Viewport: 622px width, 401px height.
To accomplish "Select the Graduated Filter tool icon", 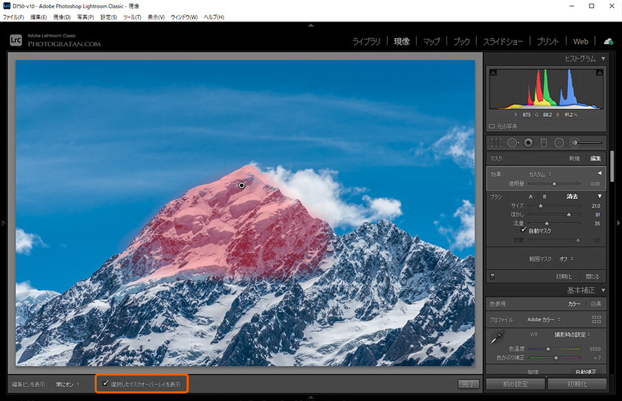I will click(544, 142).
